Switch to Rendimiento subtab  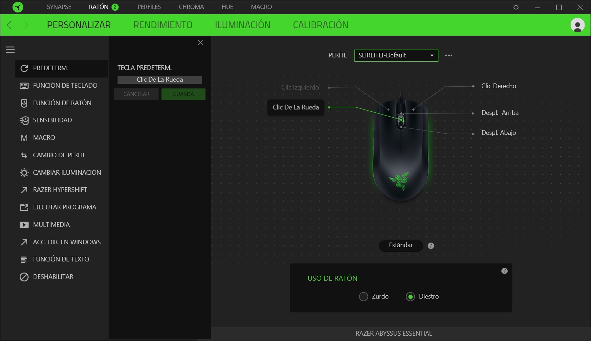[163, 25]
